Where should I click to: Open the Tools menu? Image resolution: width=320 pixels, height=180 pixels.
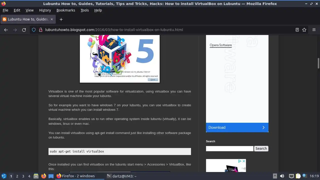click(x=85, y=10)
